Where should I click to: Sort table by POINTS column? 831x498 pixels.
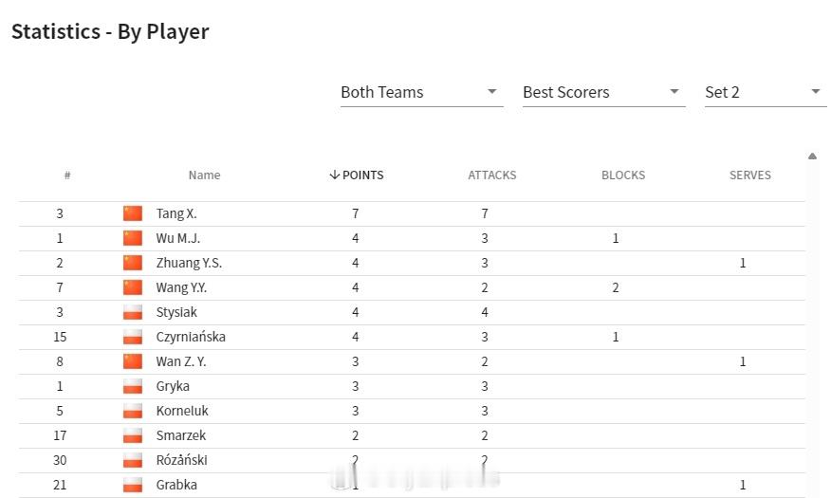pyautogui.click(x=356, y=175)
